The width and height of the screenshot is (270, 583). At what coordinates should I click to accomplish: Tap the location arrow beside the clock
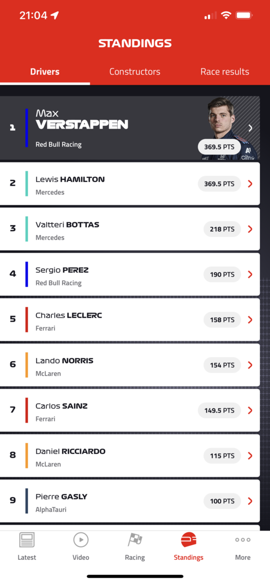[55, 15]
